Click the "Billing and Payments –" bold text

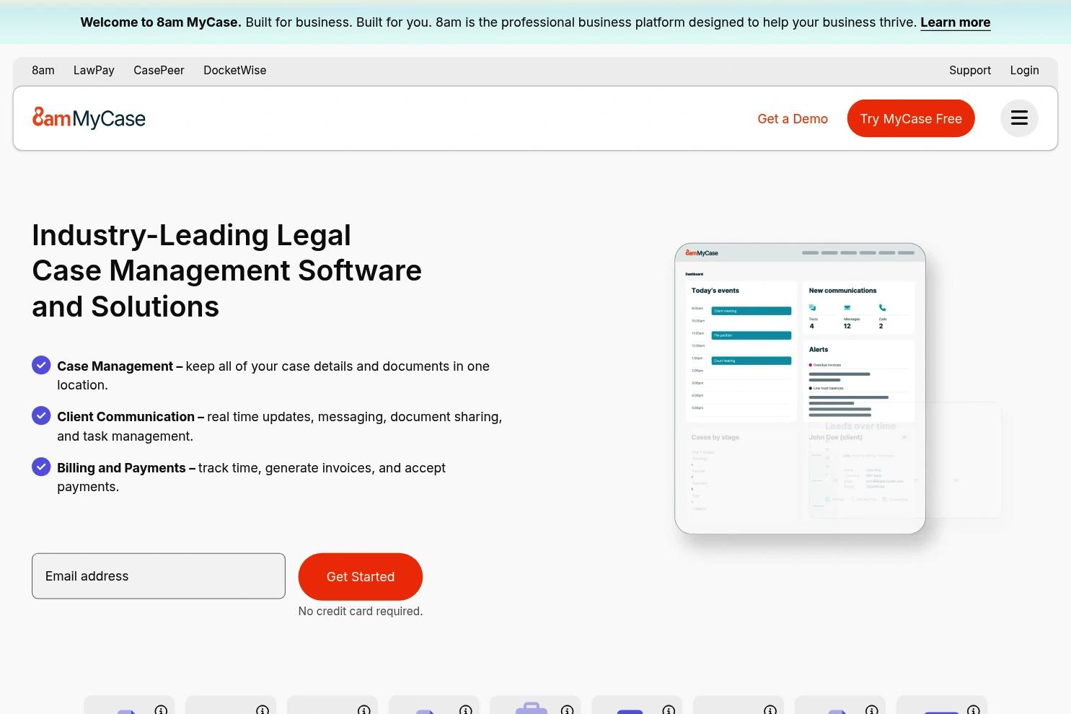point(126,468)
